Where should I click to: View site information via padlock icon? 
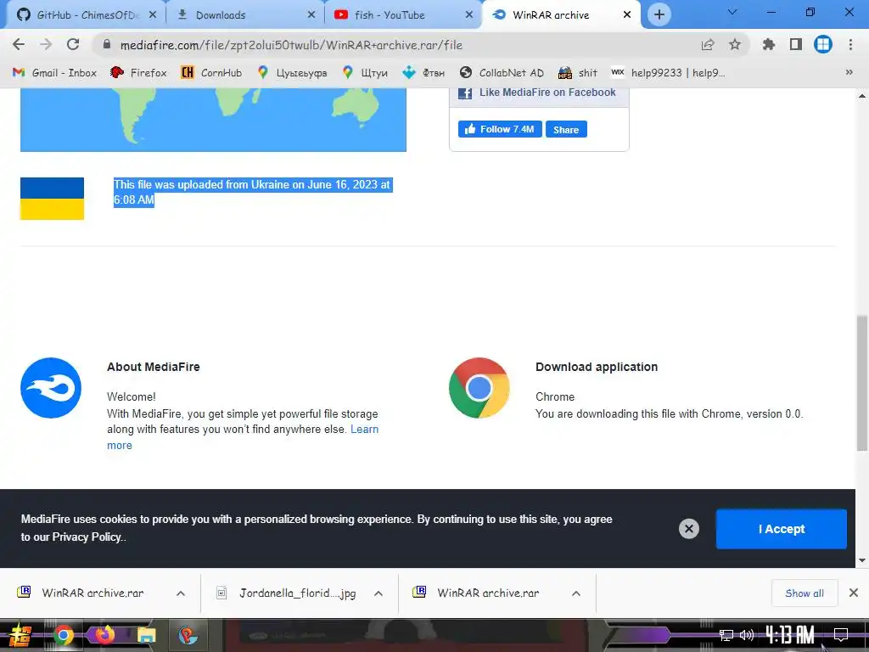tap(107, 44)
